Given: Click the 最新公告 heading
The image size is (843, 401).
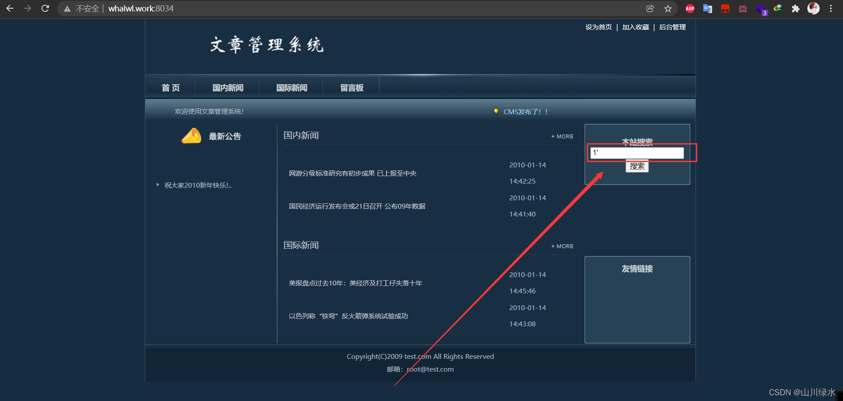Looking at the screenshot, I should coord(225,137).
